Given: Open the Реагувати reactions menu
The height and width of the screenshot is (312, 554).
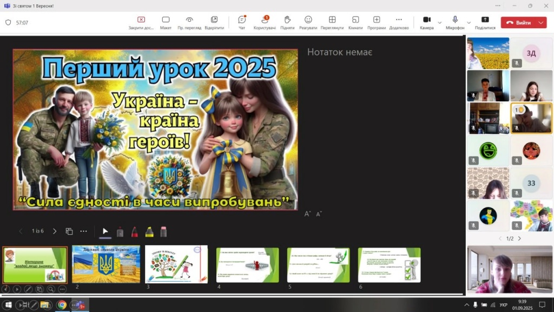Looking at the screenshot, I should point(308,22).
